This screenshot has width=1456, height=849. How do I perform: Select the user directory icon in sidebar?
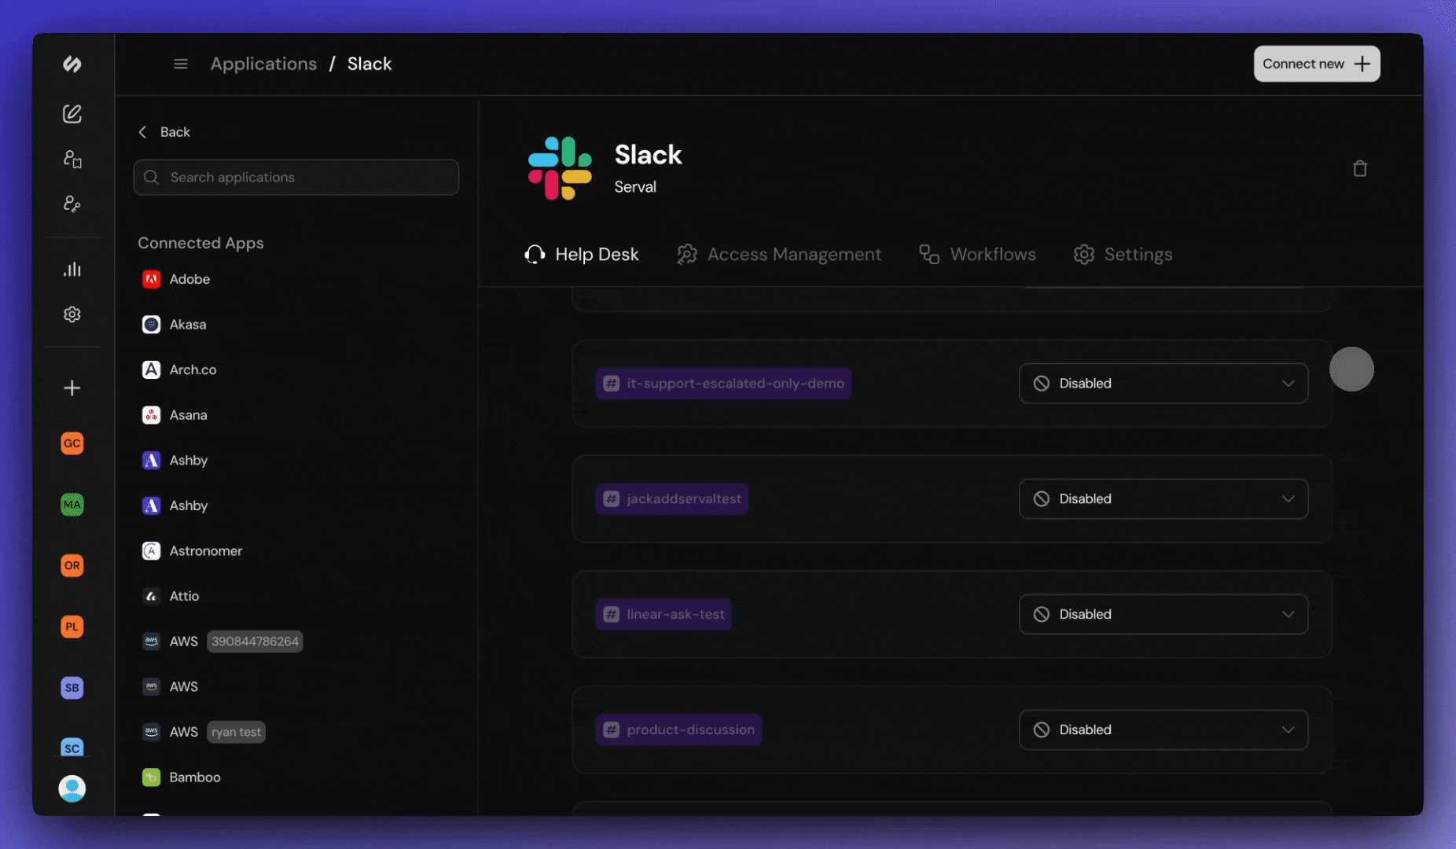pos(72,159)
